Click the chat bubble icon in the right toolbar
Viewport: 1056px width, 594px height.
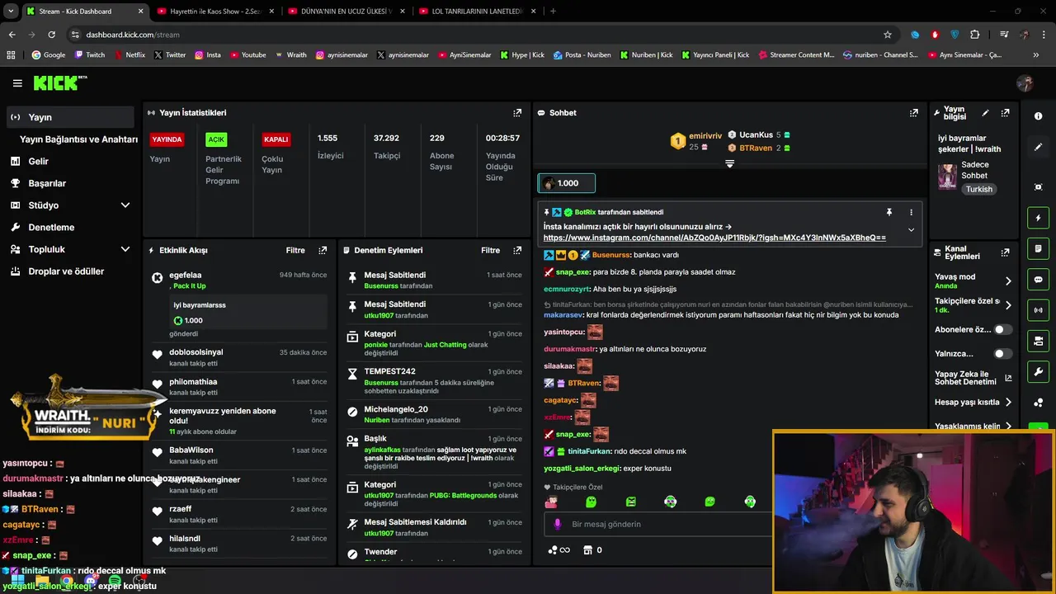click(x=1039, y=279)
